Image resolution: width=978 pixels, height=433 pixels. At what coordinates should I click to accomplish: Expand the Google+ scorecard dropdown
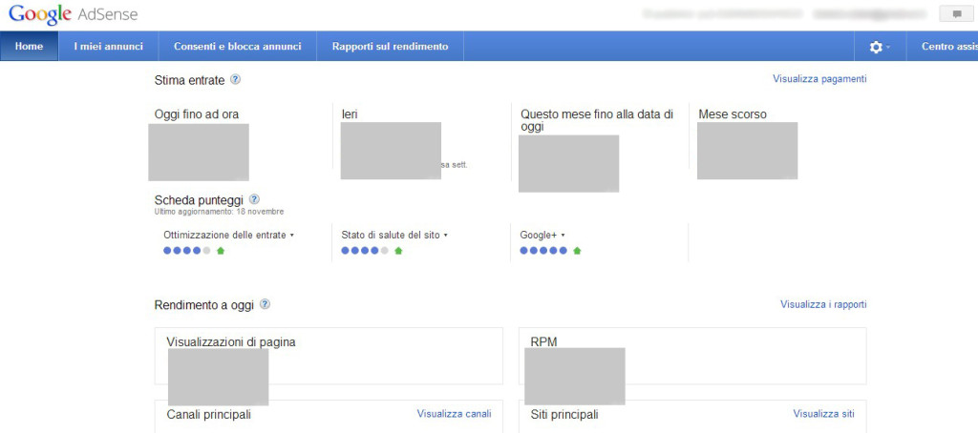pos(542,235)
